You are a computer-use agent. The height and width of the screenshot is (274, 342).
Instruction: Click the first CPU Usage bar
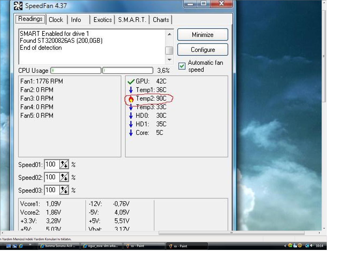(x=76, y=70)
